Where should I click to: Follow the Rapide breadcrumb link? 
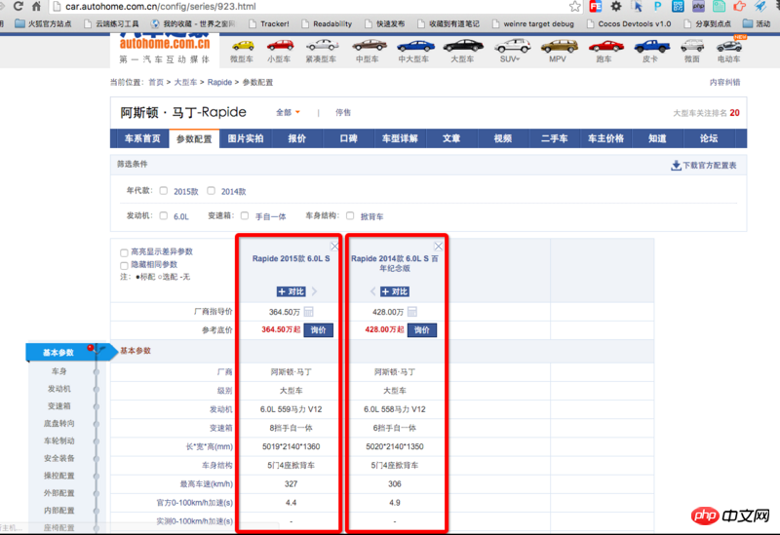point(220,82)
